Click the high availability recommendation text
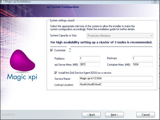Image resolution: width=160 pixels, height=120 pixels. [x=101, y=42]
